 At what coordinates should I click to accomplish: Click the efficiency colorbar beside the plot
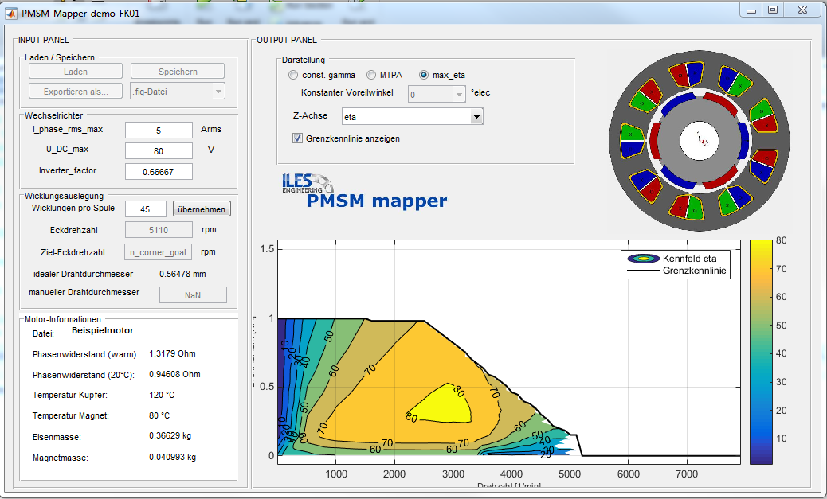tap(761, 352)
